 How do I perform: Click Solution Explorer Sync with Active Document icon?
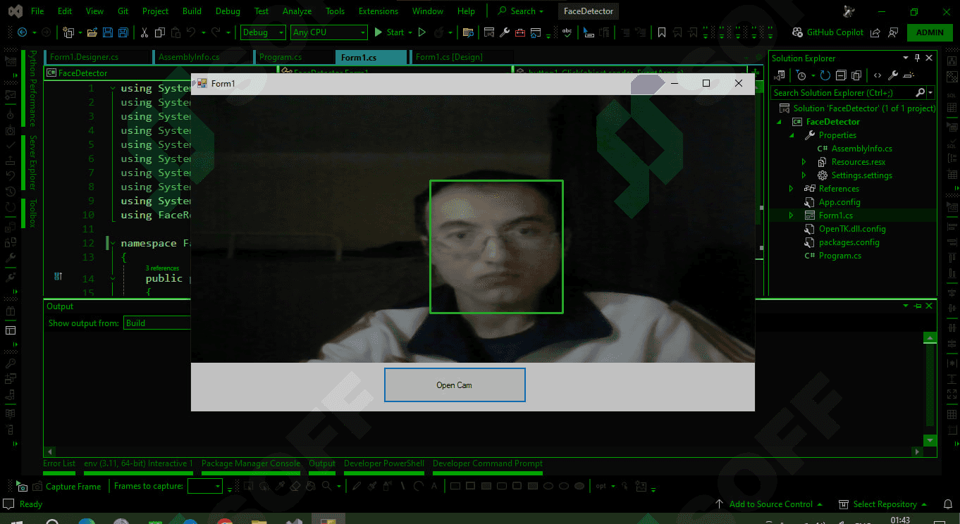coord(780,75)
